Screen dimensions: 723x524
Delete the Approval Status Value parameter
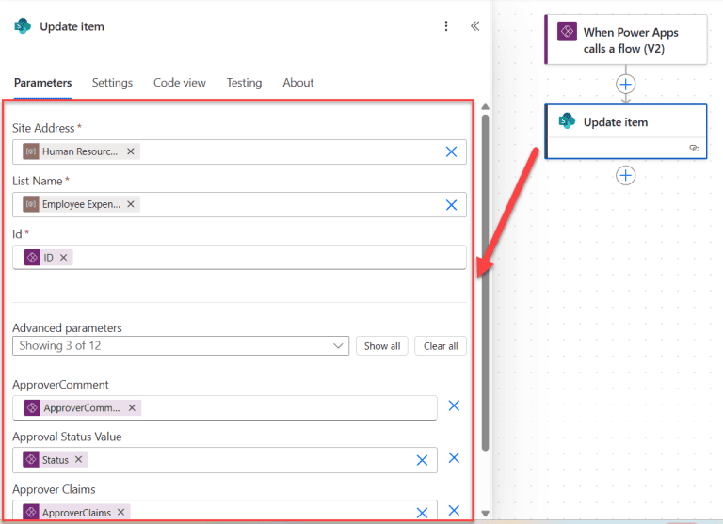(454, 457)
